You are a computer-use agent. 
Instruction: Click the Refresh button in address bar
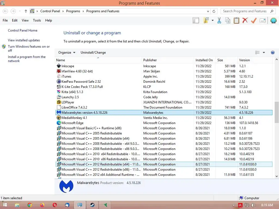[214, 11]
